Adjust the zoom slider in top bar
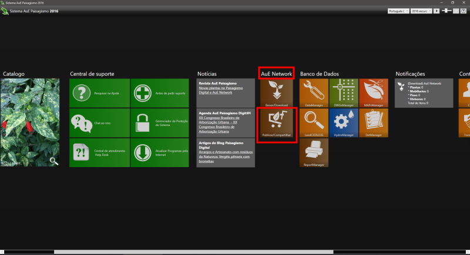This screenshot has height=255, width=470. coord(447,11)
